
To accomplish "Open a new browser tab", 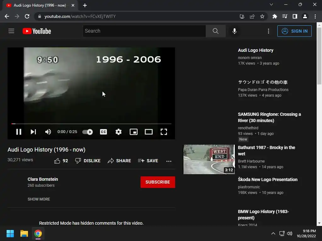I will point(85,5).
